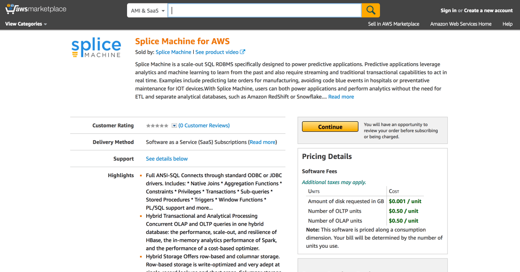Open the AMI & SaaS search filter dropdown
Screen dimensions: 520x272
pos(147,10)
